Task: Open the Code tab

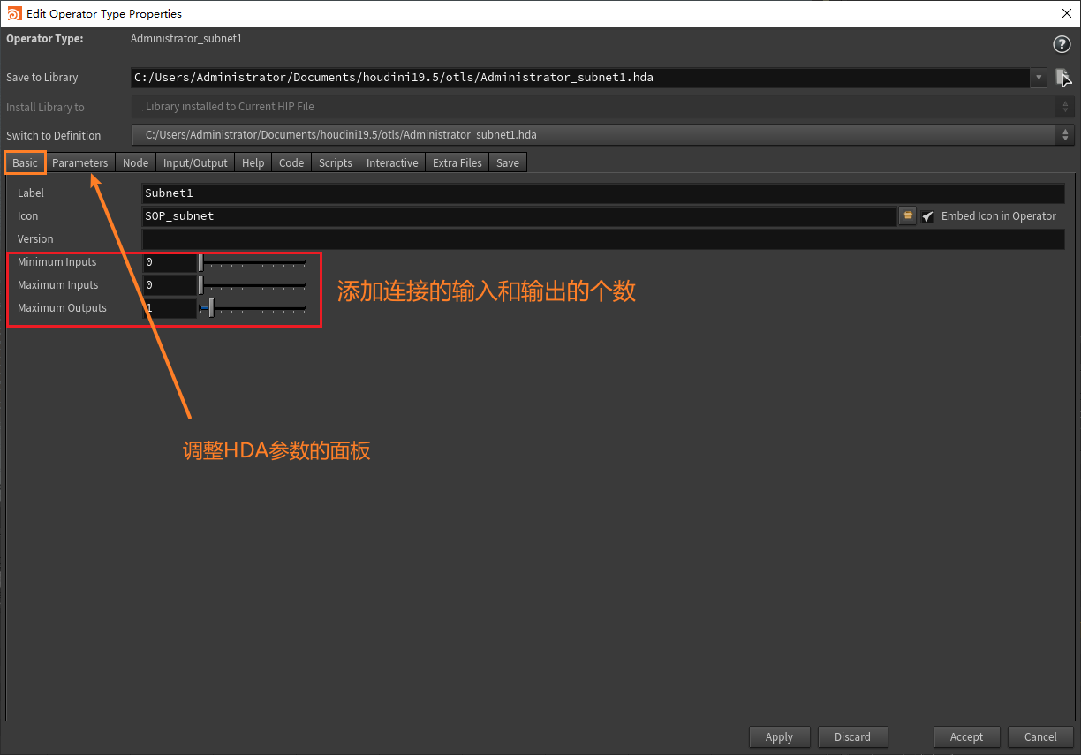Action: click(x=291, y=162)
